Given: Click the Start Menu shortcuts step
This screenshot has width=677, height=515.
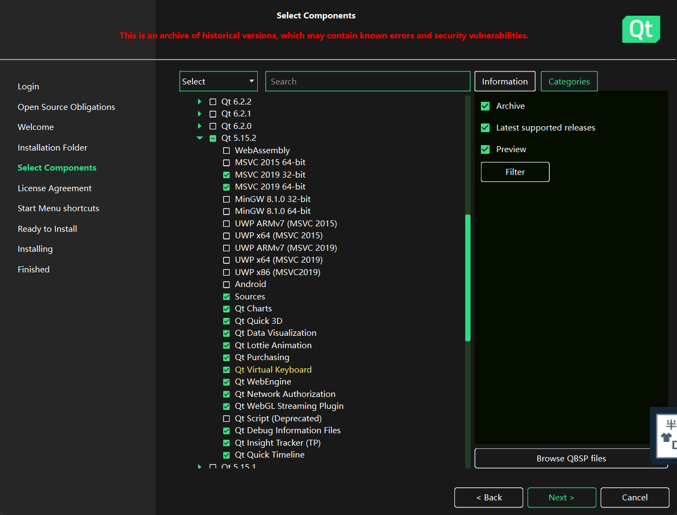Looking at the screenshot, I should tap(58, 208).
